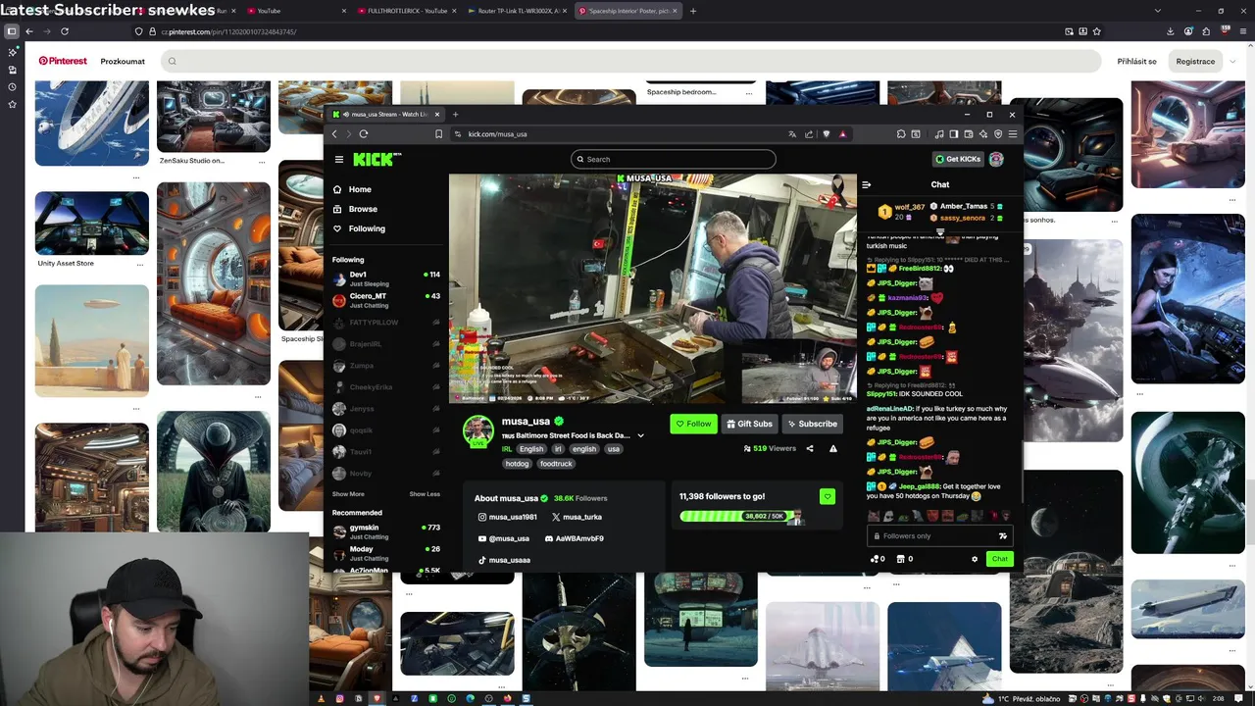Screen dimensions: 1255x706
Task: Open Cicero_MT channel in Following list
Action: tap(386, 300)
